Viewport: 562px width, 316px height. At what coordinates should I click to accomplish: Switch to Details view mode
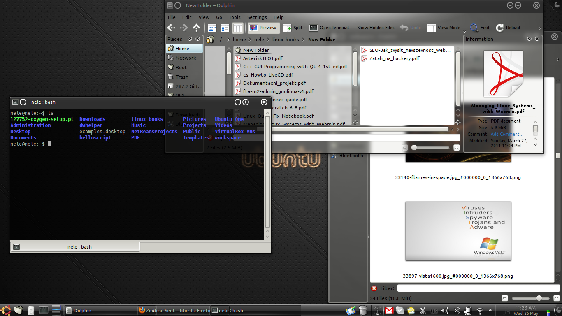(x=225, y=28)
